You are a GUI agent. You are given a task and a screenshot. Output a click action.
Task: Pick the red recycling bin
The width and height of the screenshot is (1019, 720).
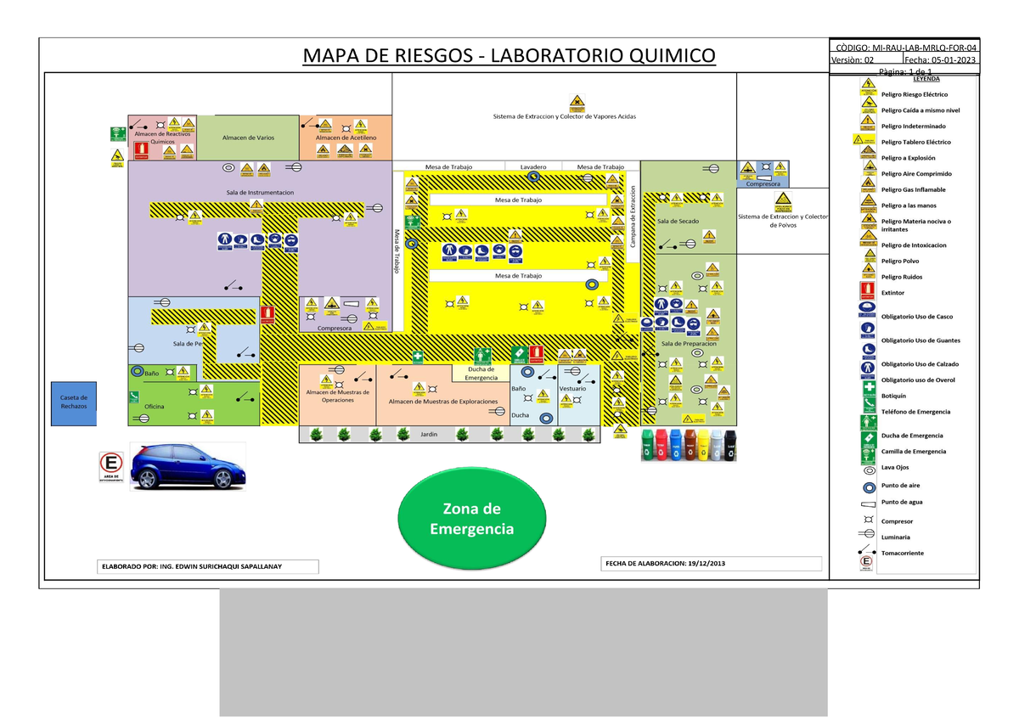663,445
